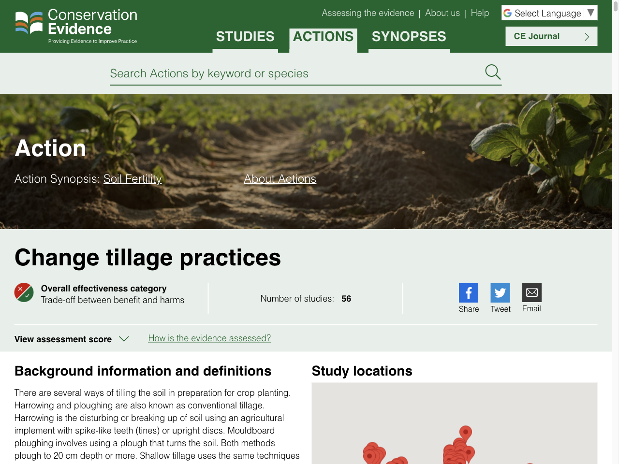Click the effectiveness category badge icon
The width and height of the screenshot is (619, 464).
tap(23, 292)
